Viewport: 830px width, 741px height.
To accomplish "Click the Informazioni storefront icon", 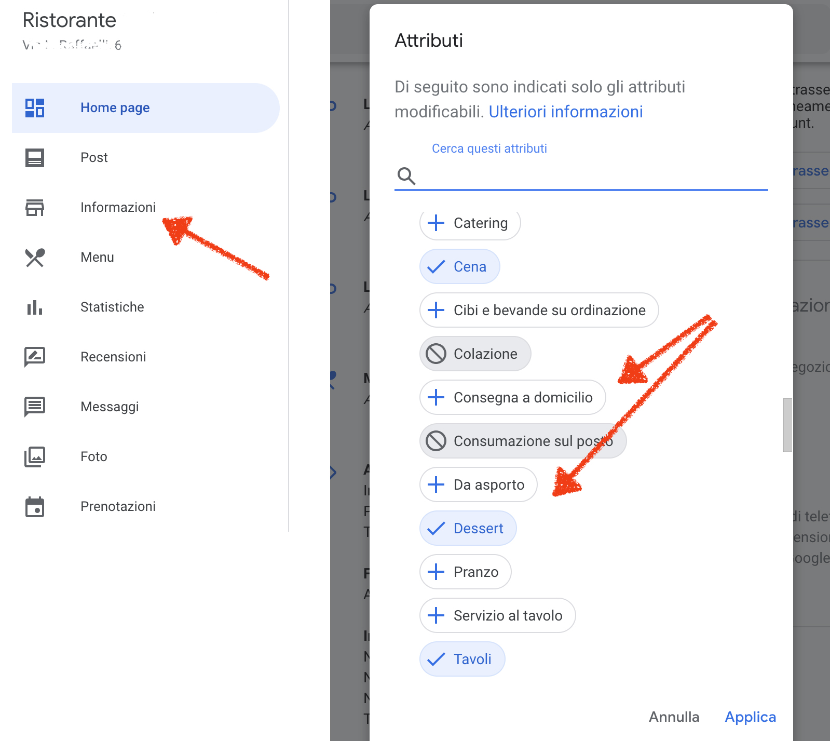I will [x=35, y=208].
